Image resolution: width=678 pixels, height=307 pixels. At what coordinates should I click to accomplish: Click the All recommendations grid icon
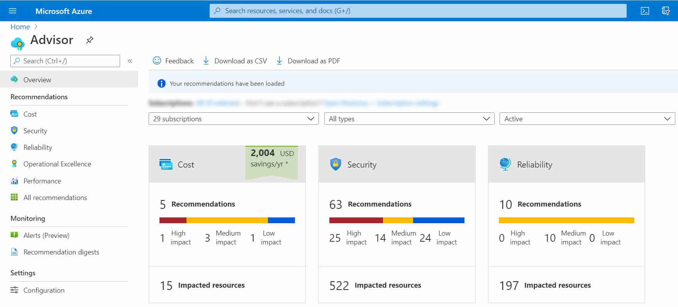click(x=14, y=197)
